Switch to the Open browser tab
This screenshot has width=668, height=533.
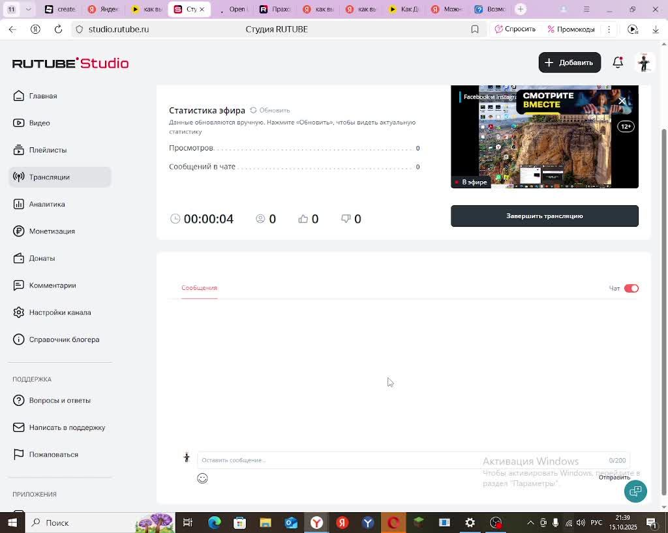233,9
